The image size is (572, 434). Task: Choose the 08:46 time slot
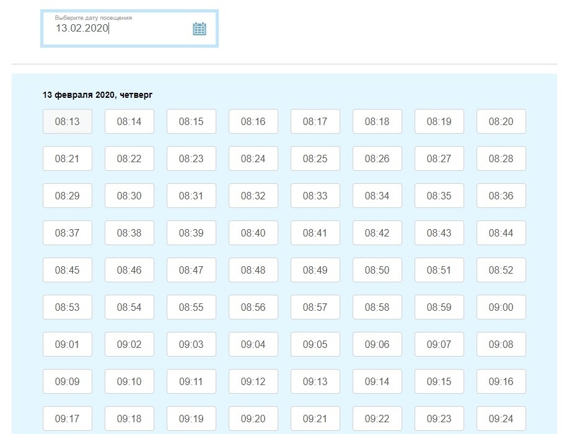pyautogui.click(x=130, y=270)
